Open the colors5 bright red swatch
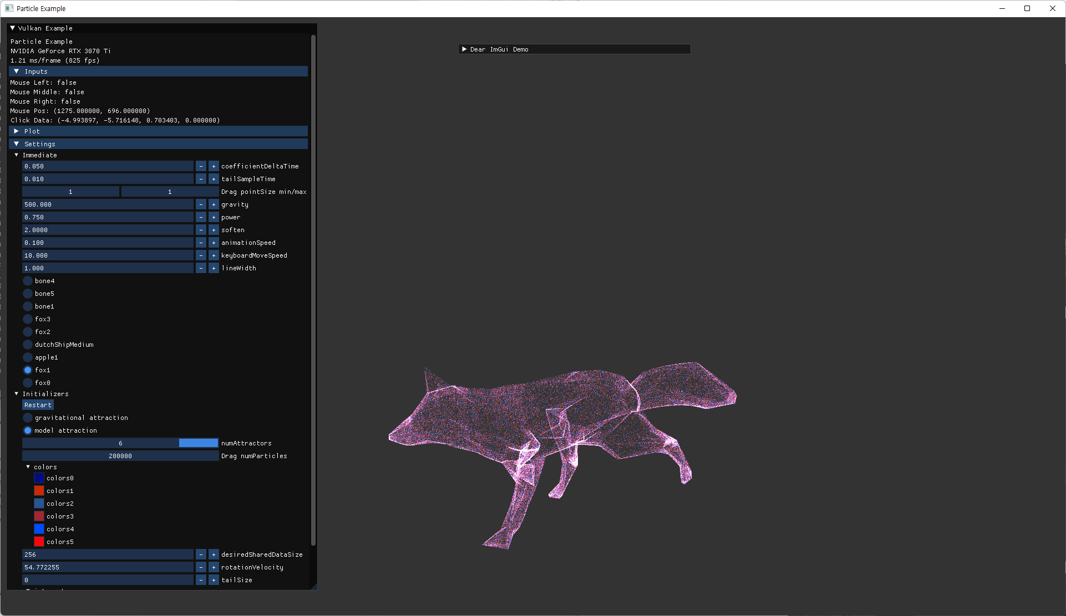 coord(39,542)
